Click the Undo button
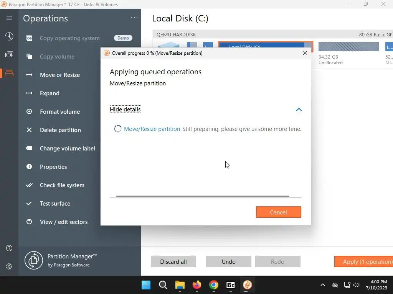The height and width of the screenshot is (294, 393). (229, 261)
